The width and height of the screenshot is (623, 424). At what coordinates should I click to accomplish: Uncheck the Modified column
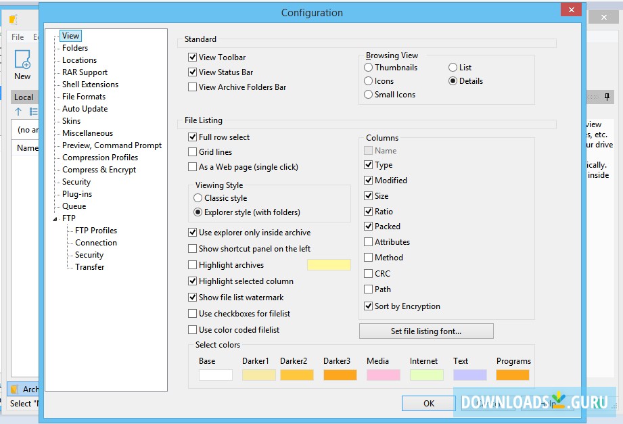(x=368, y=181)
